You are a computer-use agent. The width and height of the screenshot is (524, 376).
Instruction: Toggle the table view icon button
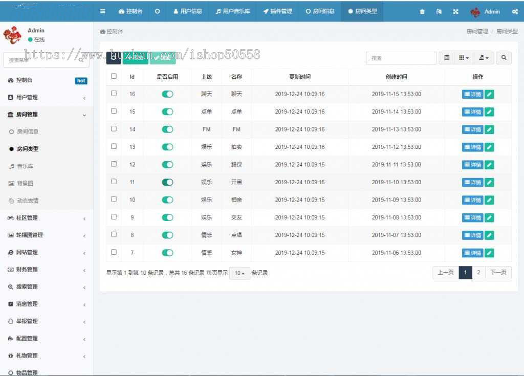(447, 58)
